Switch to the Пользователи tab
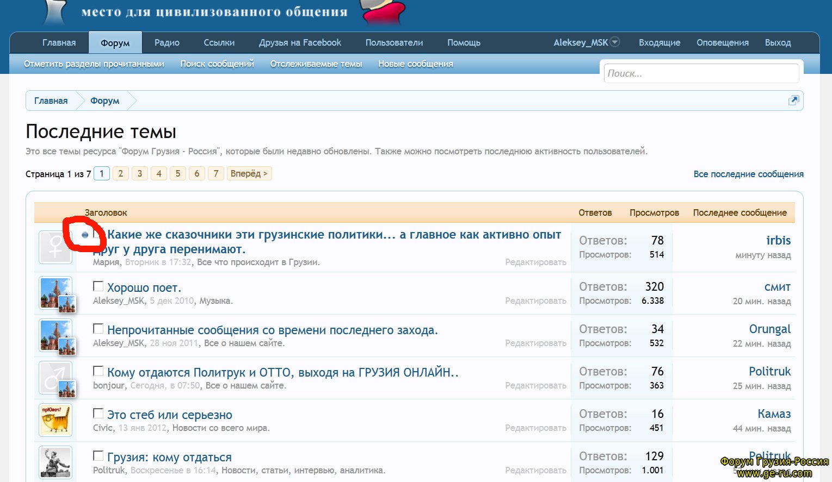 pos(394,43)
